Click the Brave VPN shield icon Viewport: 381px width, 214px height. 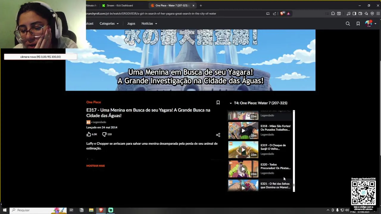point(372,13)
